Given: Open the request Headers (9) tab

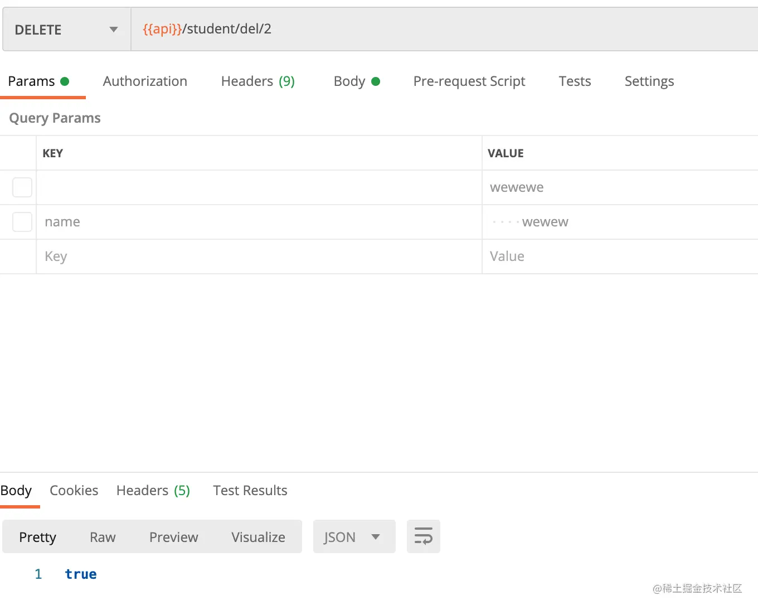Looking at the screenshot, I should [x=258, y=81].
